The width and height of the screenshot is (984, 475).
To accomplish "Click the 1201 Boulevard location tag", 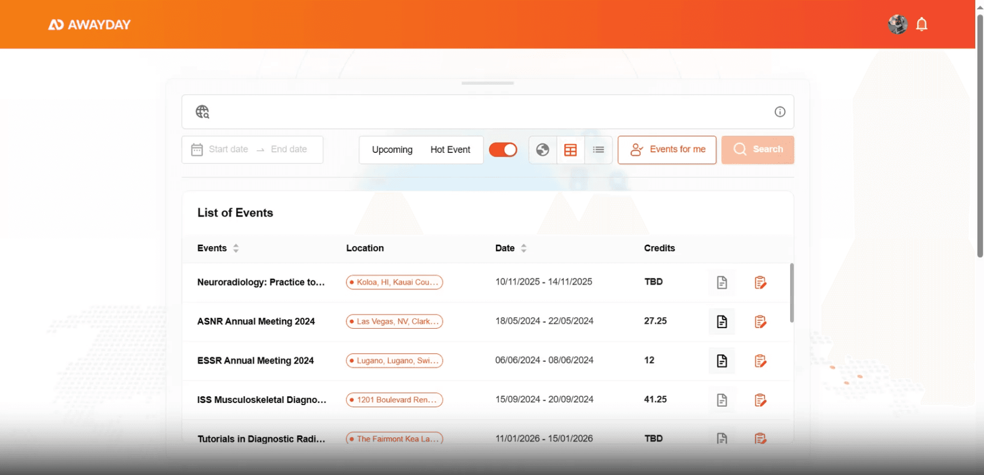I will coord(394,400).
